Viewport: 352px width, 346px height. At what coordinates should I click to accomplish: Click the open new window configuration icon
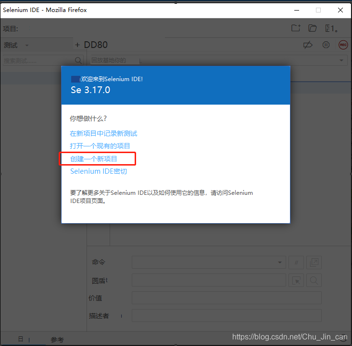click(x=314, y=262)
